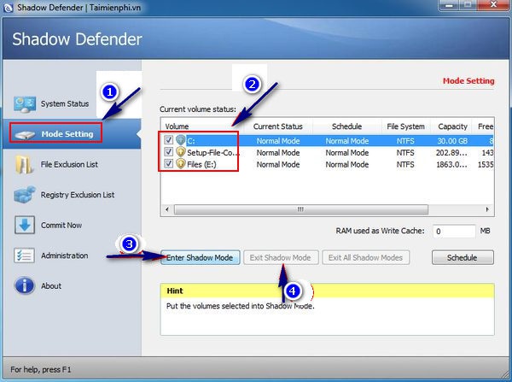Go to Registry Exclusion List

[x=78, y=195]
